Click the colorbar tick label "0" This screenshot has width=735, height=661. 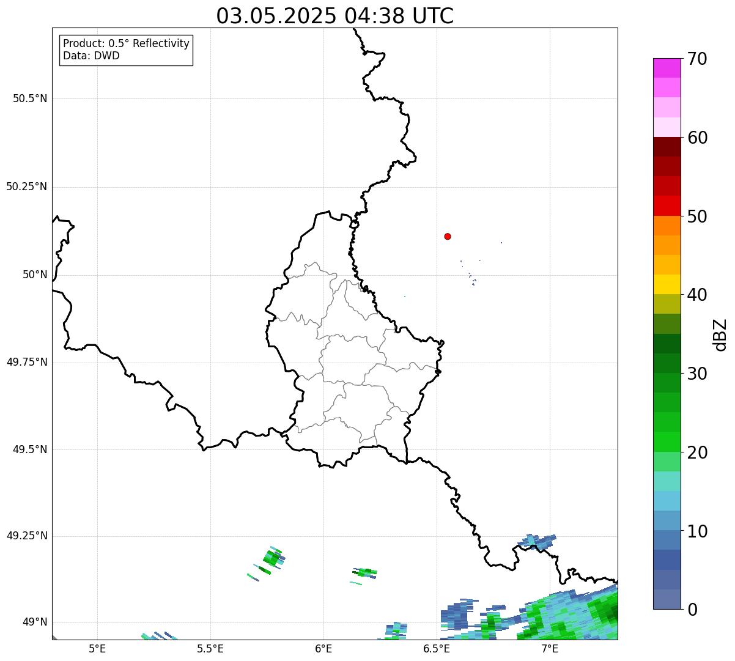click(692, 610)
